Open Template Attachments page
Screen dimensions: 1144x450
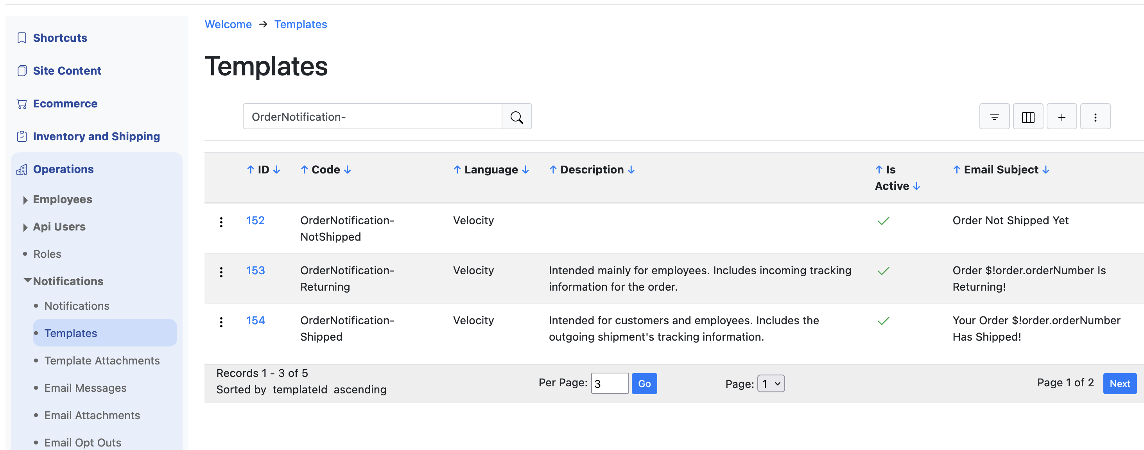click(102, 361)
